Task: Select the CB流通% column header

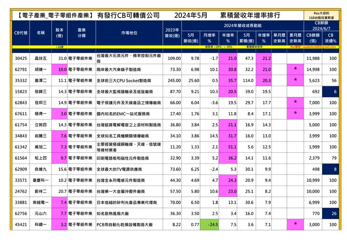Action: pos(331,38)
